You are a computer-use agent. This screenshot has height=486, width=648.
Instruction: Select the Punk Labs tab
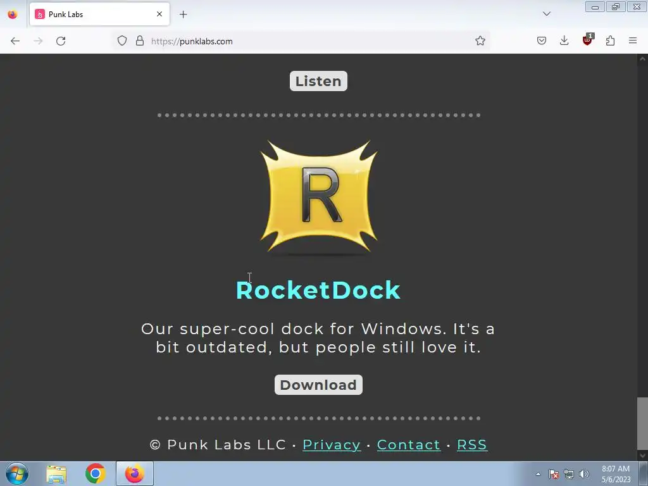99,14
